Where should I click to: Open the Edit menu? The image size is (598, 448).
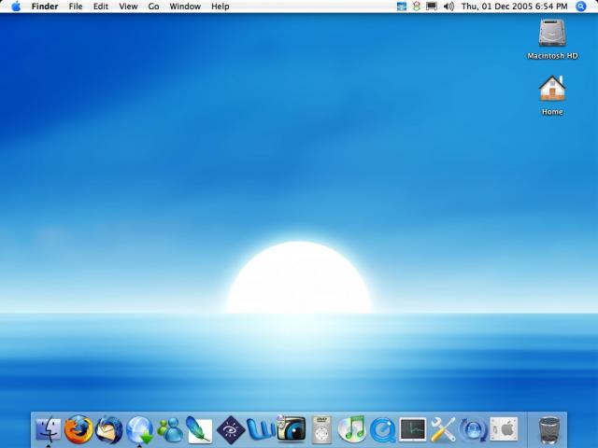[x=101, y=7]
